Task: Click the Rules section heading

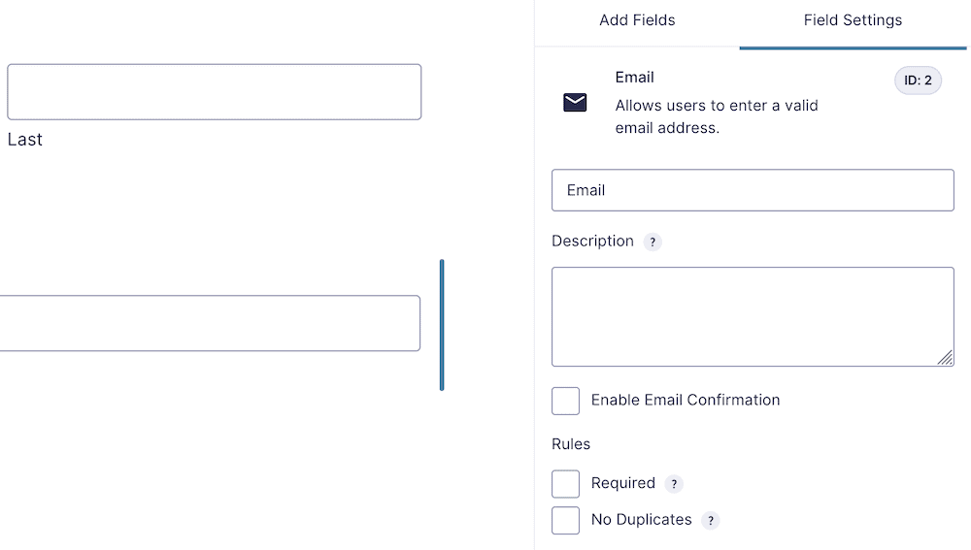Action: pyautogui.click(x=571, y=444)
